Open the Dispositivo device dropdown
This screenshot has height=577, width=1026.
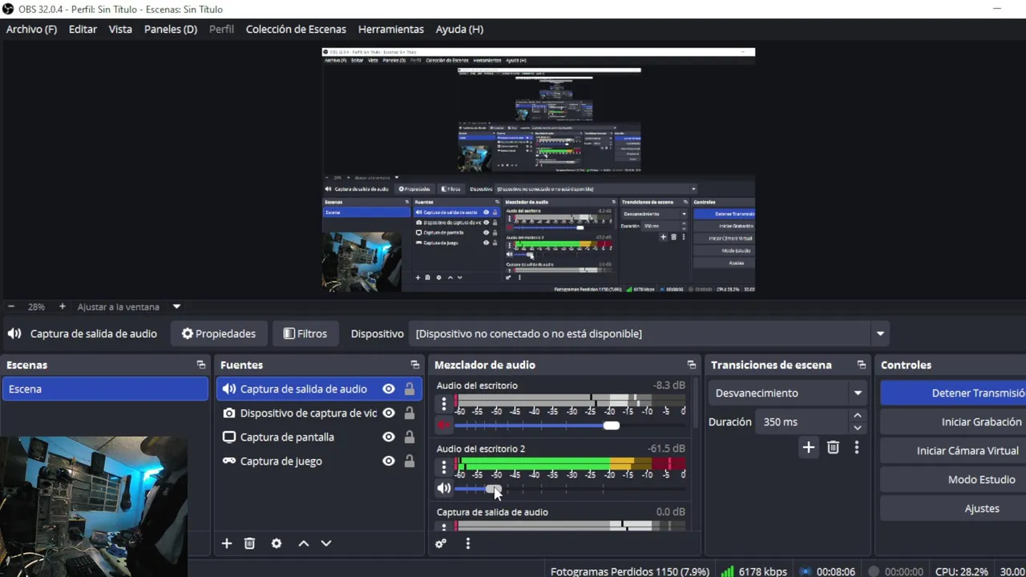[x=880, y=333]
